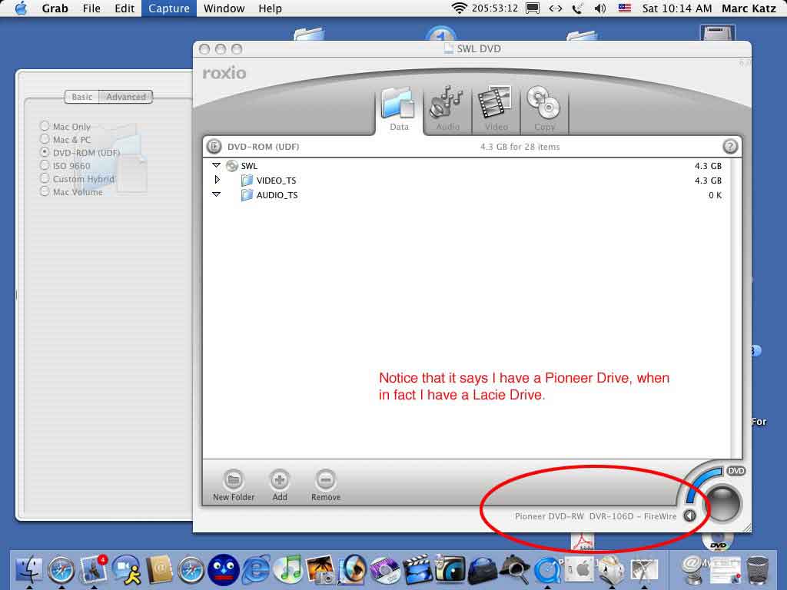787x590 pixels.
Task: Expand the VIDEO_TS folder
Action: (x=217, y=180)
